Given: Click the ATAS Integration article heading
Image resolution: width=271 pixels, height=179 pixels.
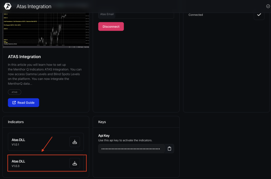Looking at the screenshot, I should point(24,57).
